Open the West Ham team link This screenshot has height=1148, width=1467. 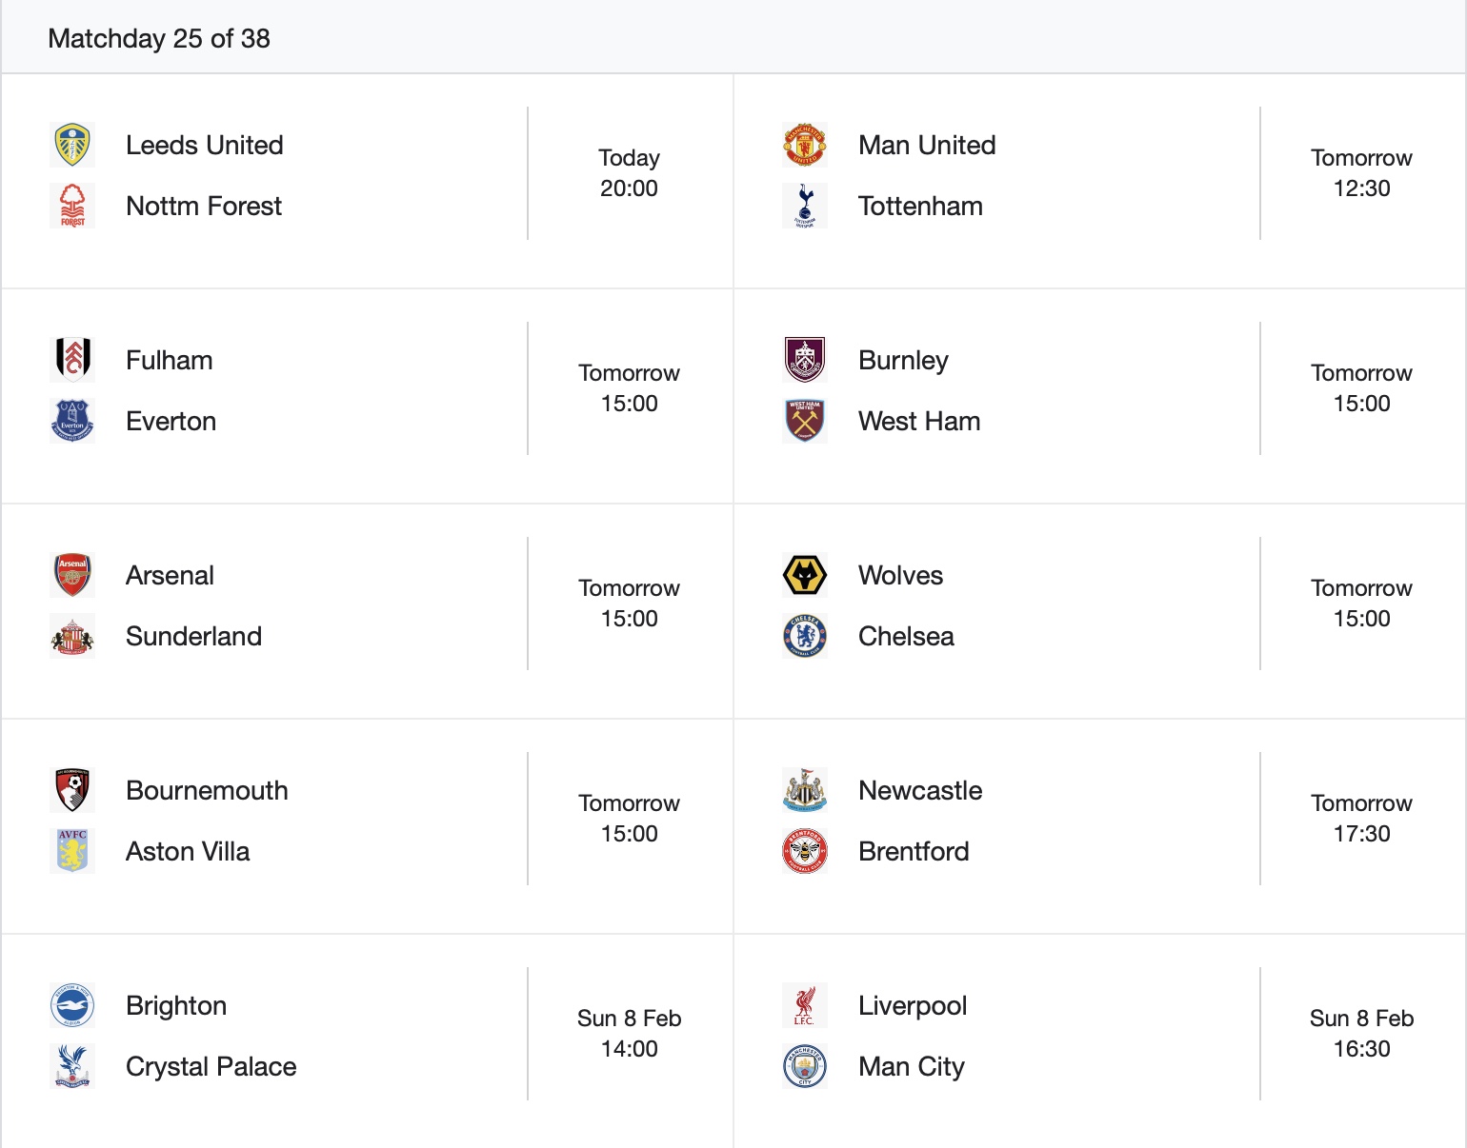point(918,421)
